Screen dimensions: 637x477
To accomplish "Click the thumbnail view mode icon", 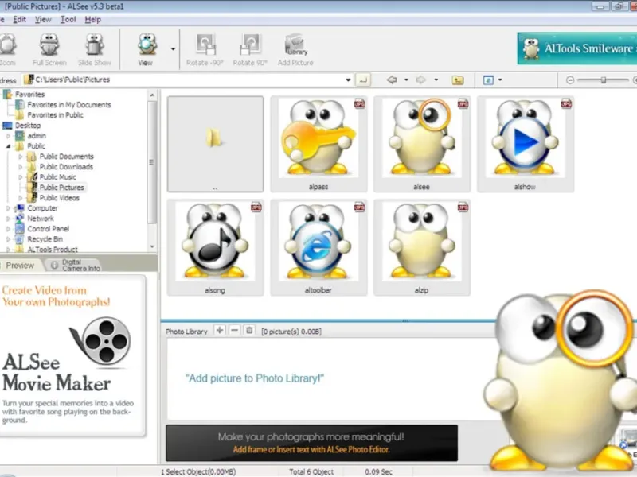I will tap(488, 80).
